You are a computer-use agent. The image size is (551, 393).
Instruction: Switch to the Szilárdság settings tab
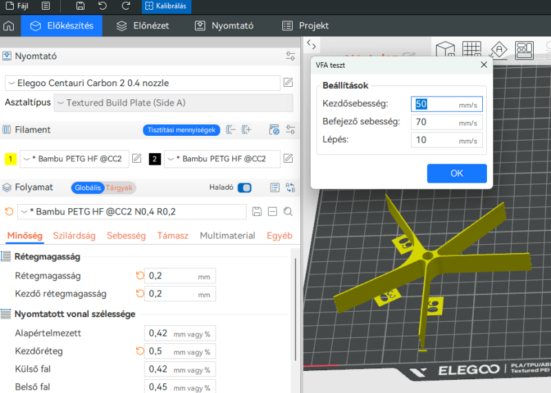(74, 236)
